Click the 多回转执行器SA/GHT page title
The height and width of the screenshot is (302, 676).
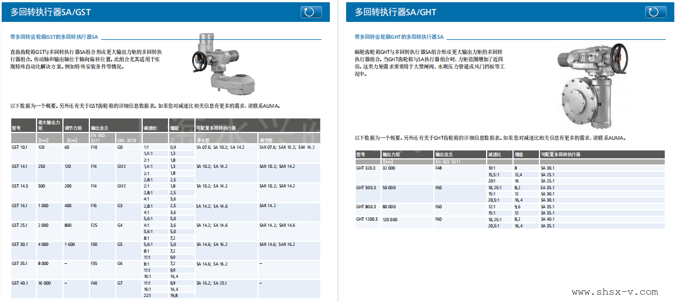pyautogui.click(x=396, y=12)
